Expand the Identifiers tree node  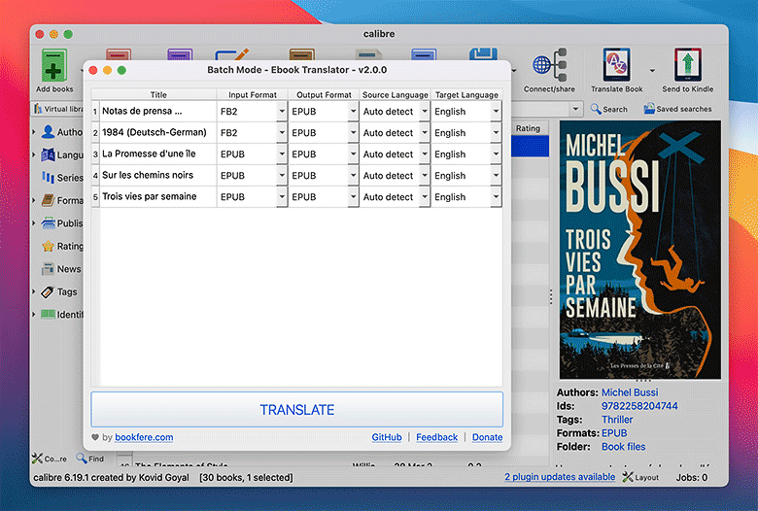coord(34,314)
